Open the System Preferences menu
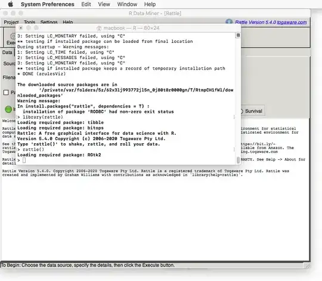Image resolution: width=322 pixels, height=281 pixels. click(x=48, y=4)
